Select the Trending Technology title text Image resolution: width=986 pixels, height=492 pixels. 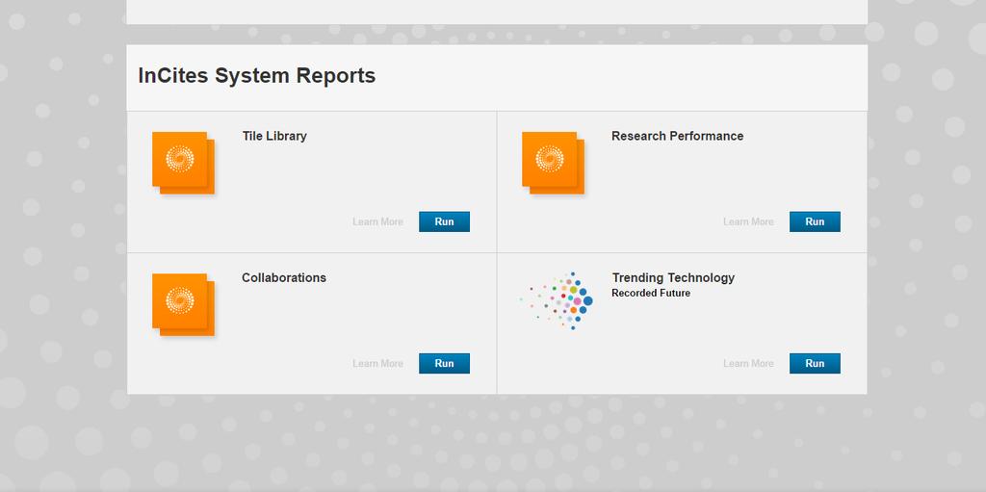pyautogui.click(x=673, y=277)
